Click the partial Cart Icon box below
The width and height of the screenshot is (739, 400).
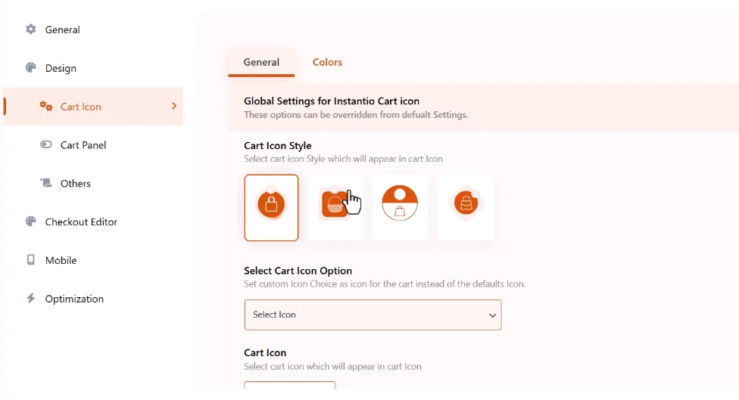click(x=290, y=385)
